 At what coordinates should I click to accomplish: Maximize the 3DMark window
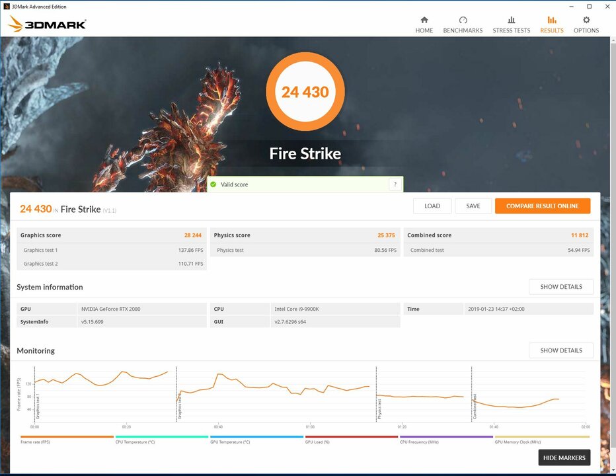[x=590, y=7]
